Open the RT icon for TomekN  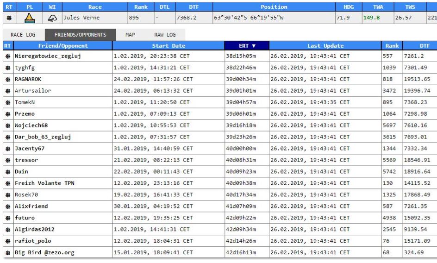click(x=7, y=102)
